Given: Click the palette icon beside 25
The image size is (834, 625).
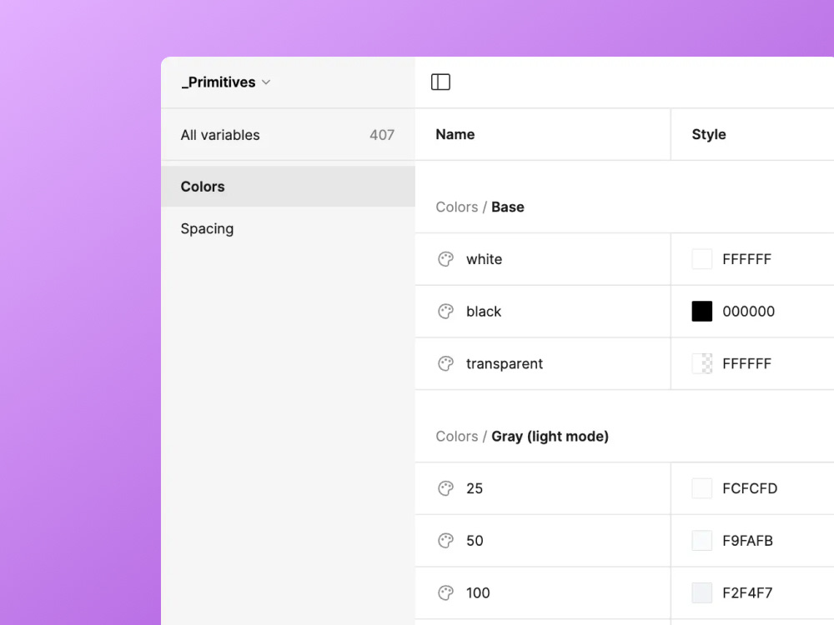Looking at the screenshot, I should tap(445, 488).
